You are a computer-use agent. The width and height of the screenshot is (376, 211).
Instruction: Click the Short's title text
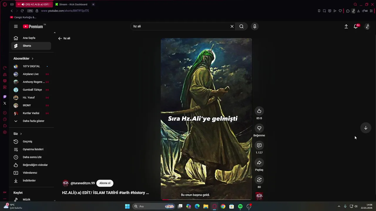pos(105,193)
